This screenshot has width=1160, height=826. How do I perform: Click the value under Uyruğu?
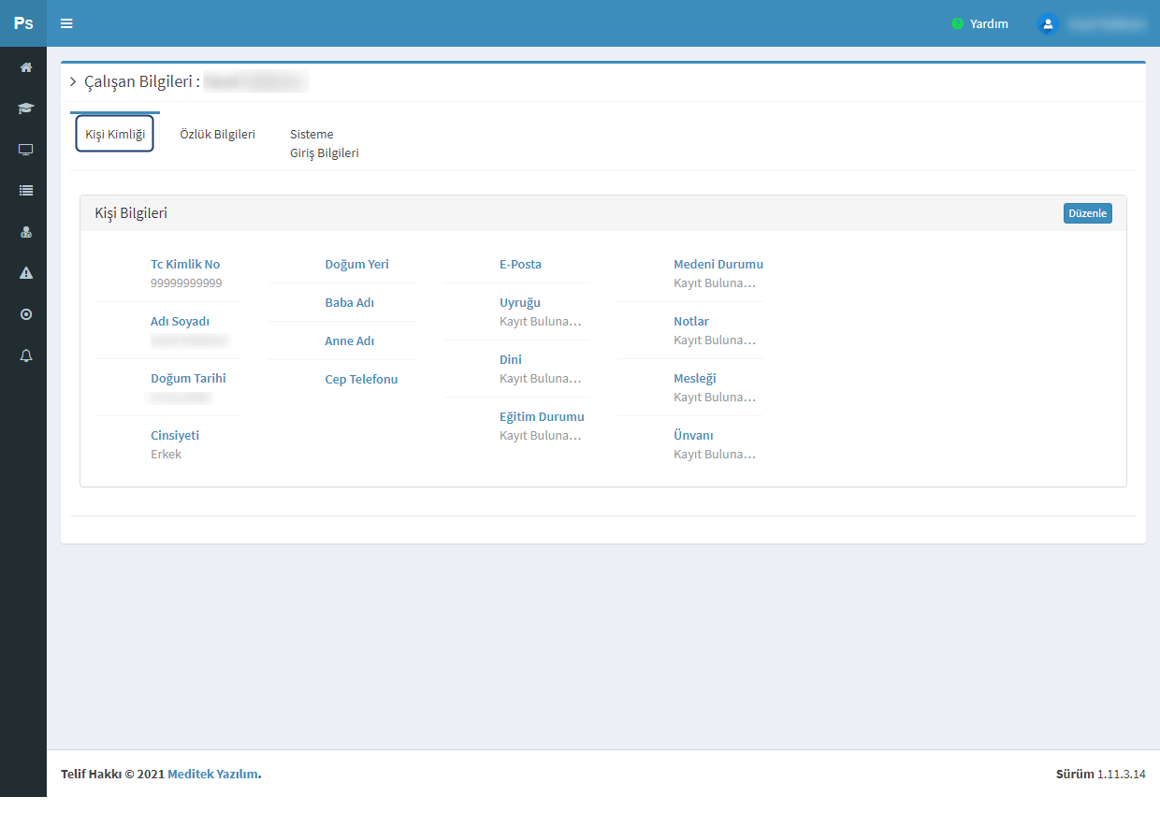pos(541,321)
